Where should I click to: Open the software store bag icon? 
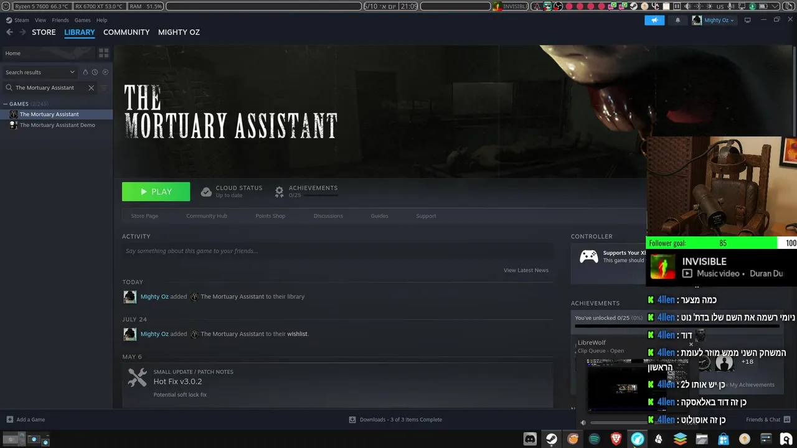(x=723, y=439)
